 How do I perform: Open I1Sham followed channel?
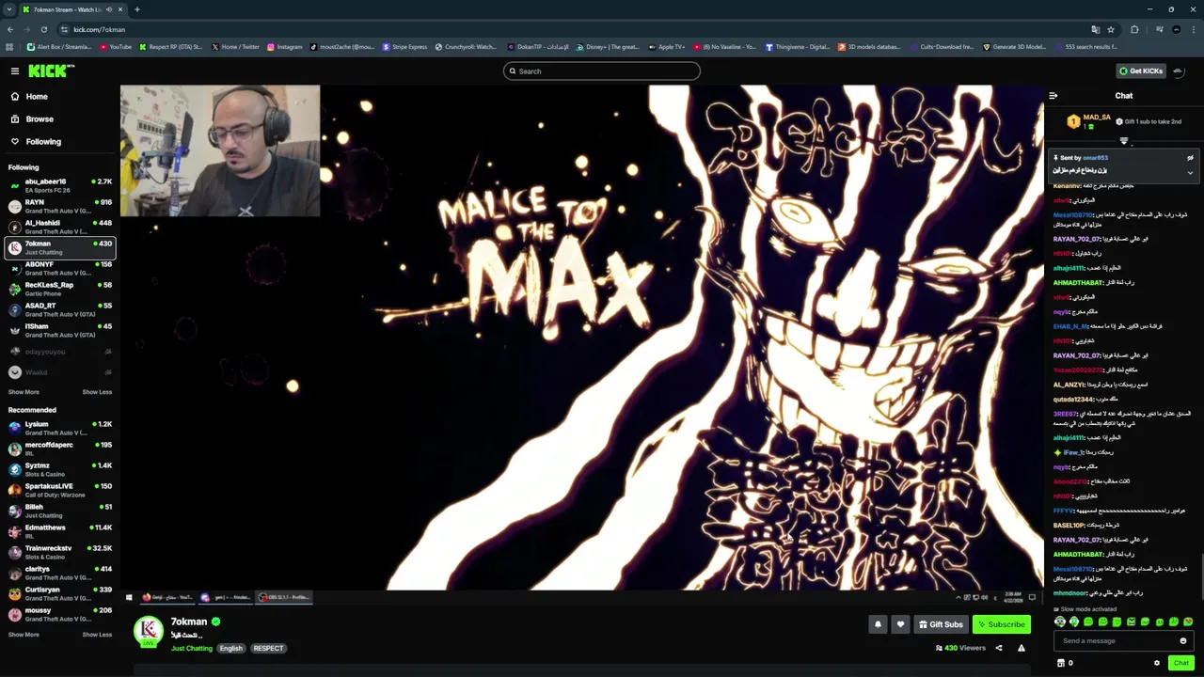60,330
